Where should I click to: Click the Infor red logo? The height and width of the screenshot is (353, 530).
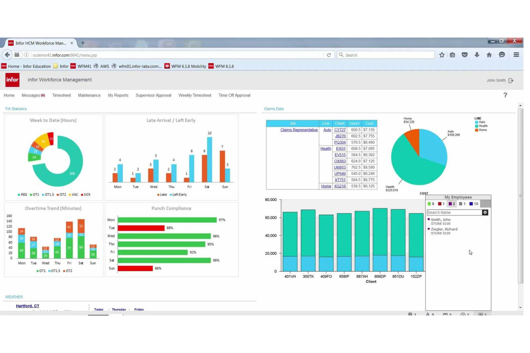pos(13,80)
